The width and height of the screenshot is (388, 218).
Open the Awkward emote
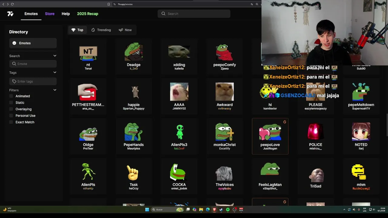pos(225,96)
